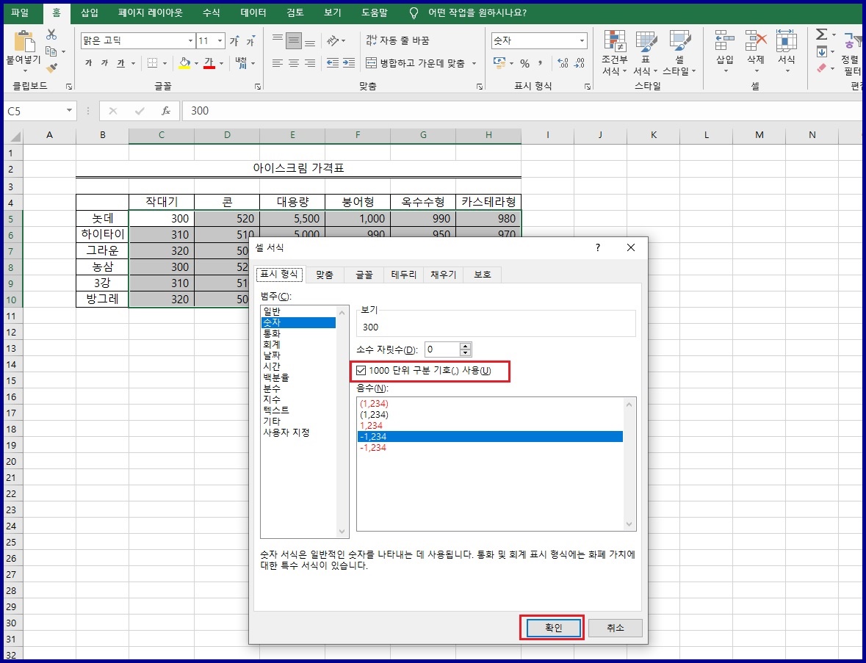Apply the Percent style icon
The width and height of the screenshot is (866, 663).
(x=524, y=64)
